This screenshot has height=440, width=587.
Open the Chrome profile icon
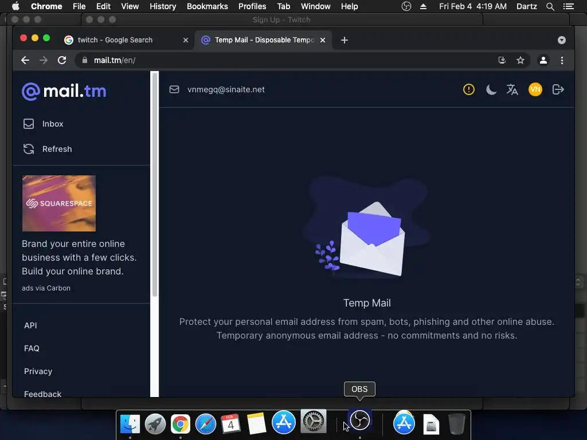click(543, 60)
